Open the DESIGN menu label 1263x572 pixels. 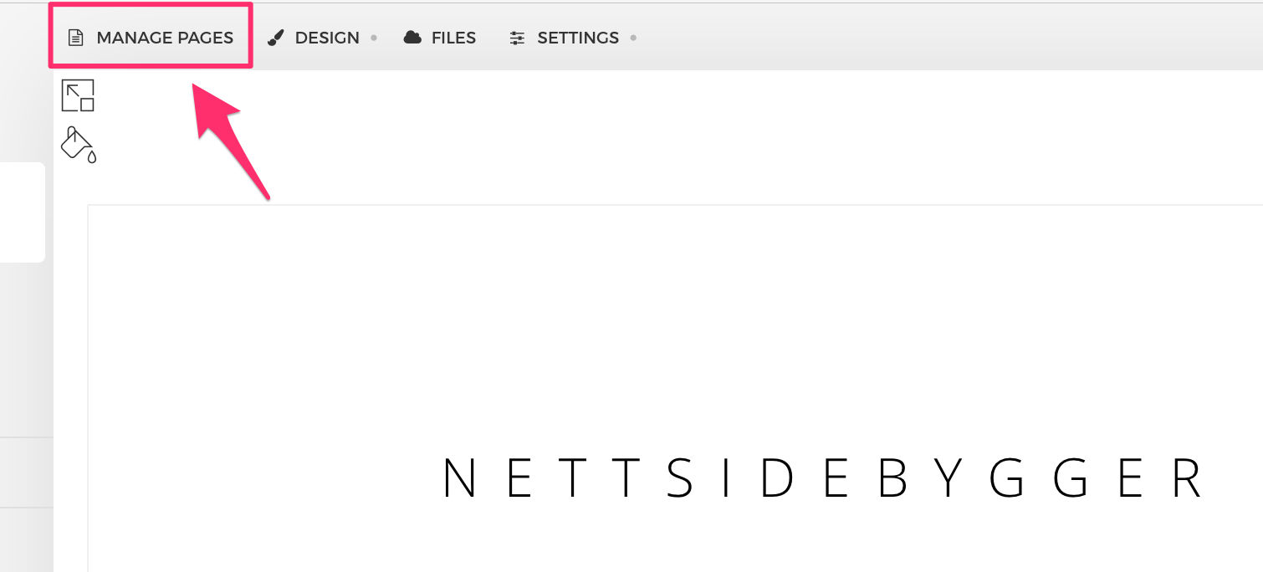pos(327,38)
